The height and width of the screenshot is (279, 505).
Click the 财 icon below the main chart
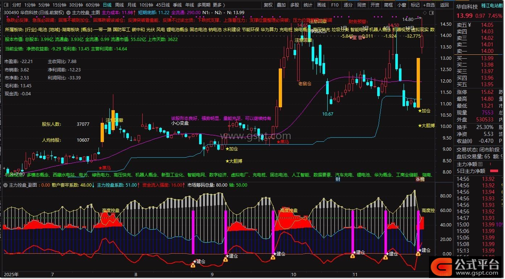click(x=338, y=179)
